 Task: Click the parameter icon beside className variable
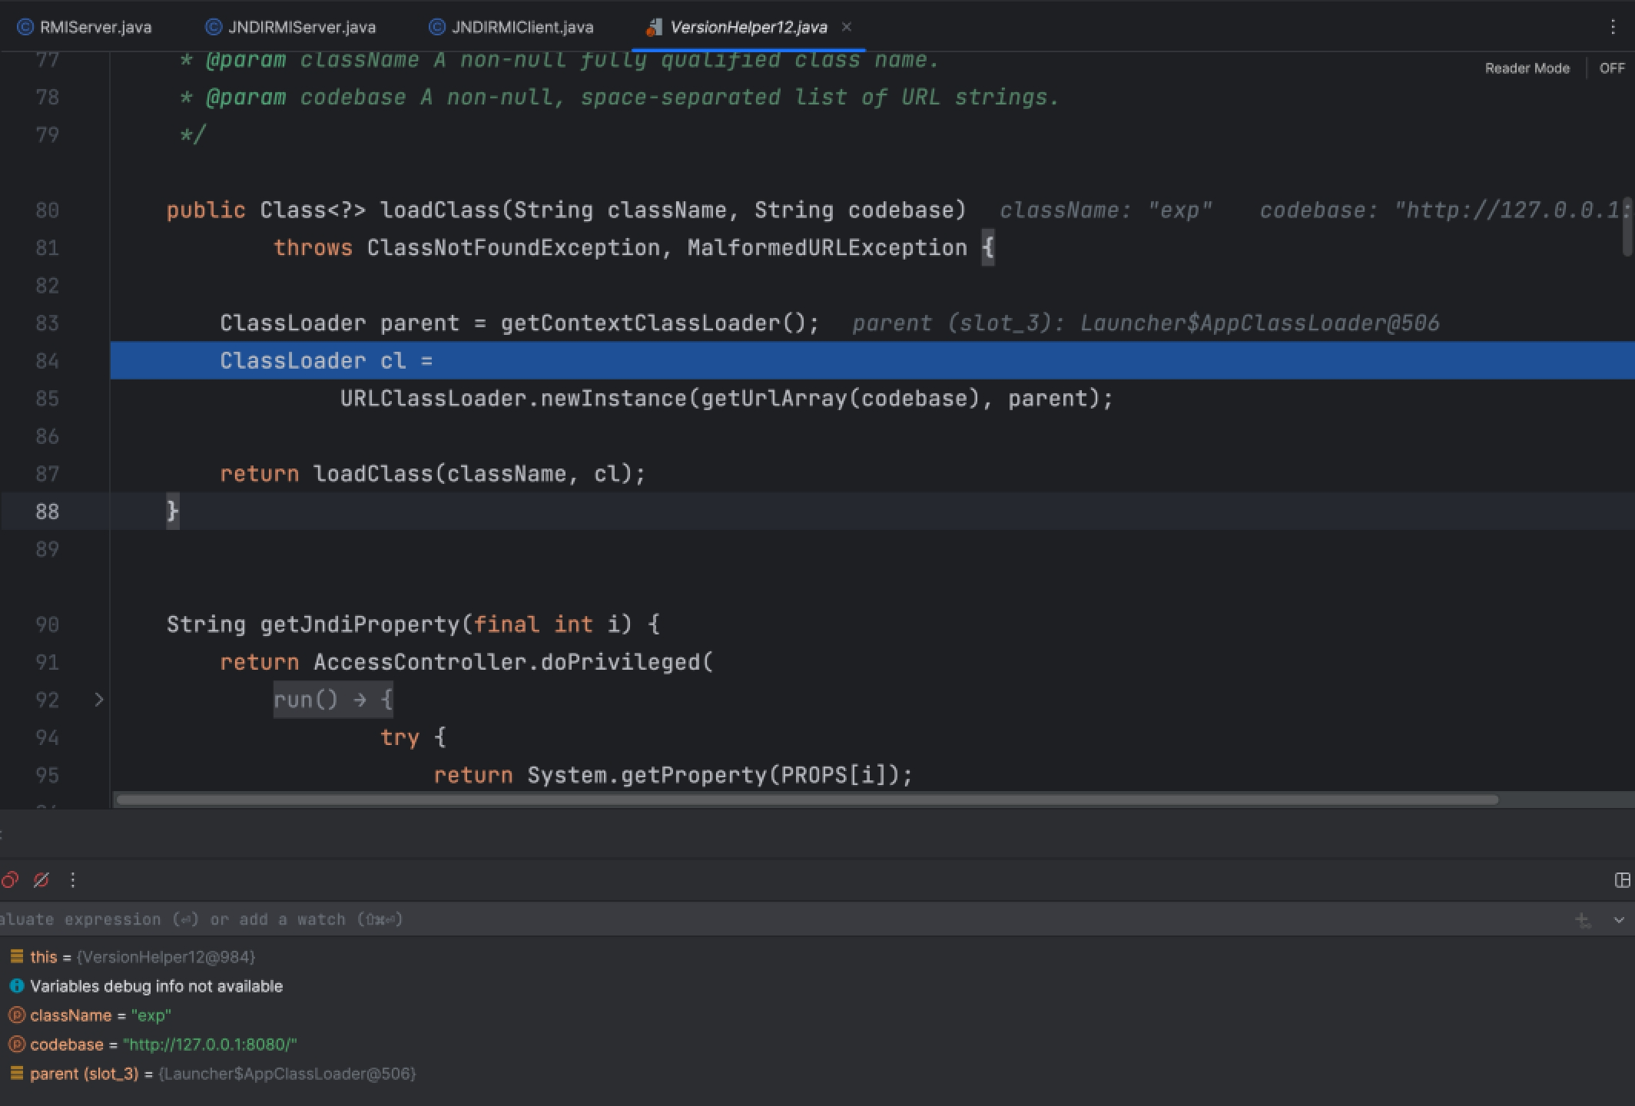[x=16, y=1015]
